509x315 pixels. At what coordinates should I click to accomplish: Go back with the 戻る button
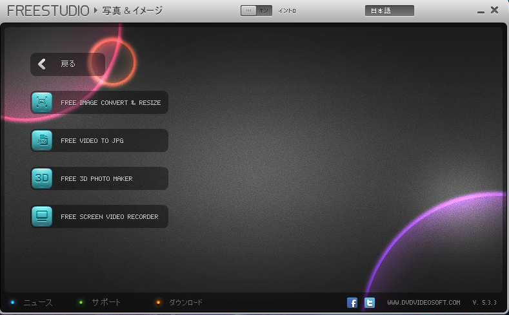click(x=68, y=64)
